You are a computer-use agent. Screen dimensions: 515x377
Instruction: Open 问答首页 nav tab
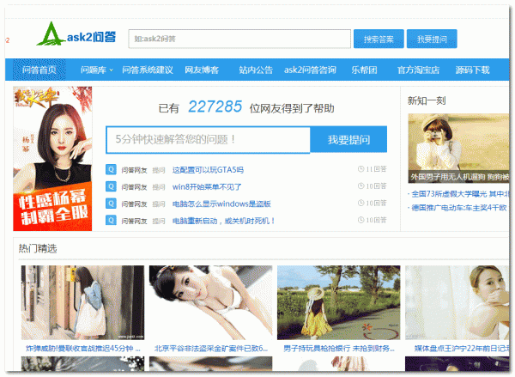39,70
